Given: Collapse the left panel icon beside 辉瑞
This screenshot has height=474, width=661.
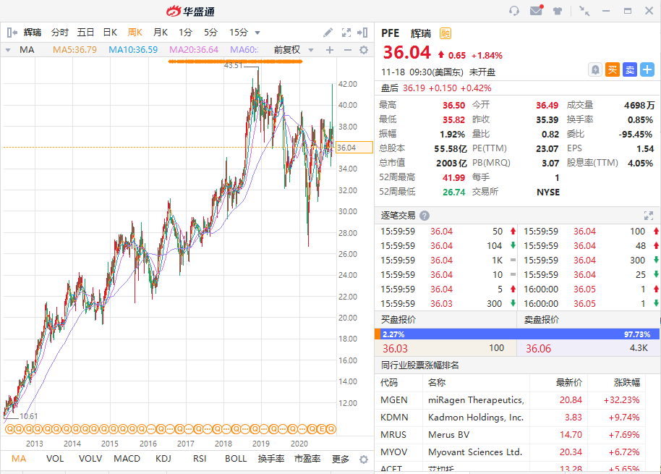Looking at the screenshot, I should coord(12,33).
